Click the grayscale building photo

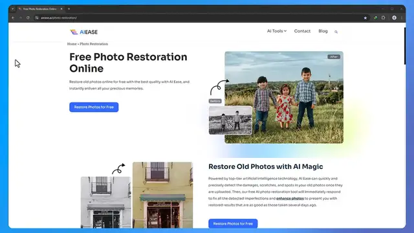coord(105,203)
